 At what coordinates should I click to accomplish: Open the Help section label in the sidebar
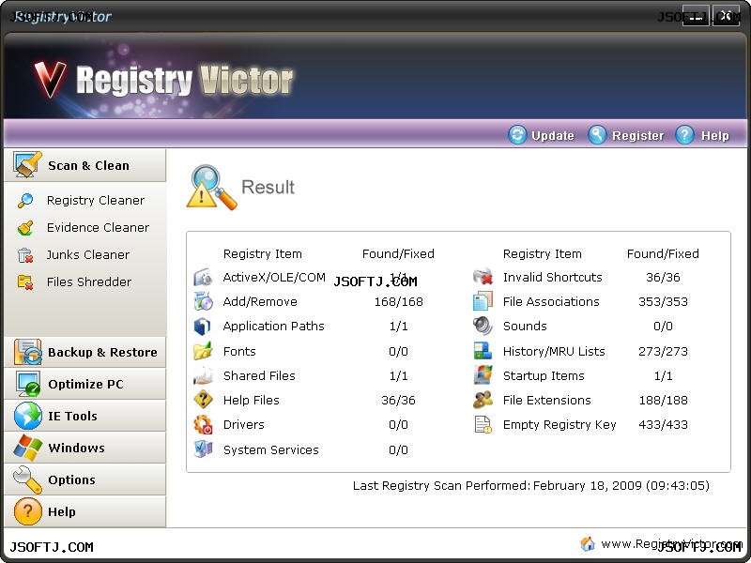(62, 511)
